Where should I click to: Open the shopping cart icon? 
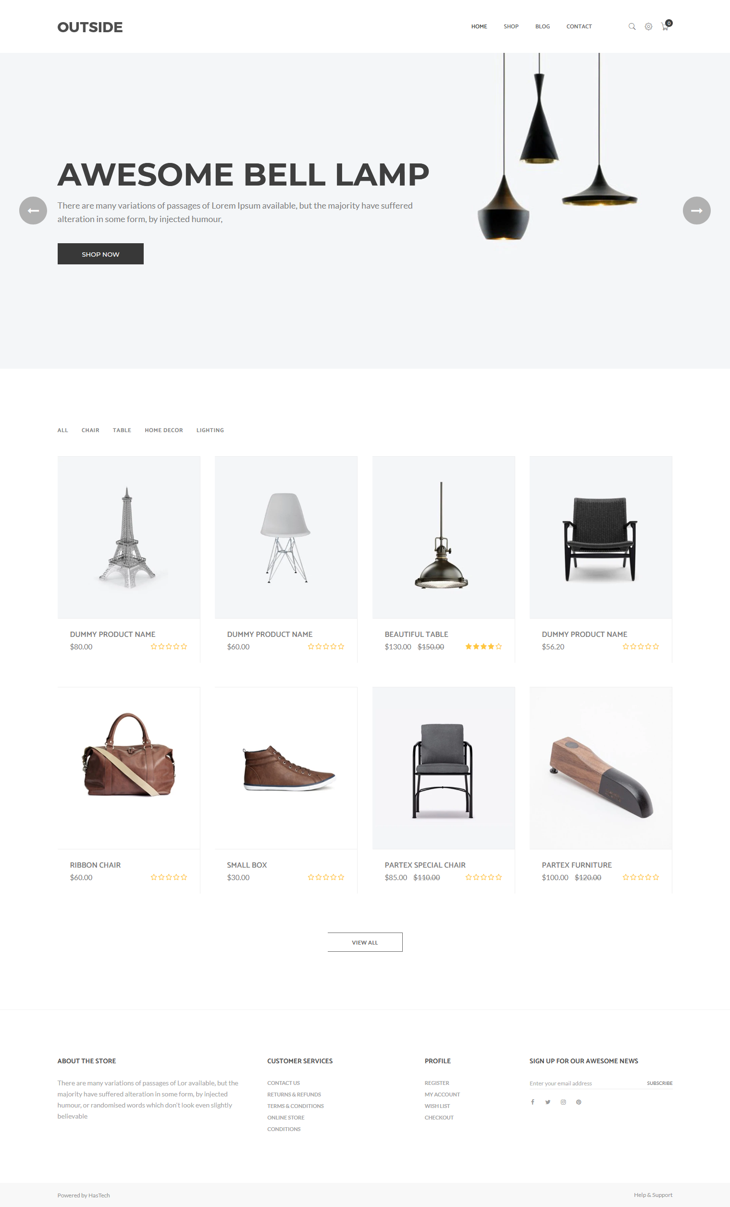(x=665, y=26)
